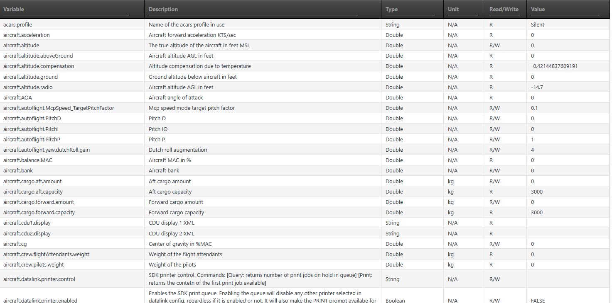Select the aircraft.cdu1.display variable name
This screenshot has height=303, width=612.
pyautogui.click(x=27, y=223)
